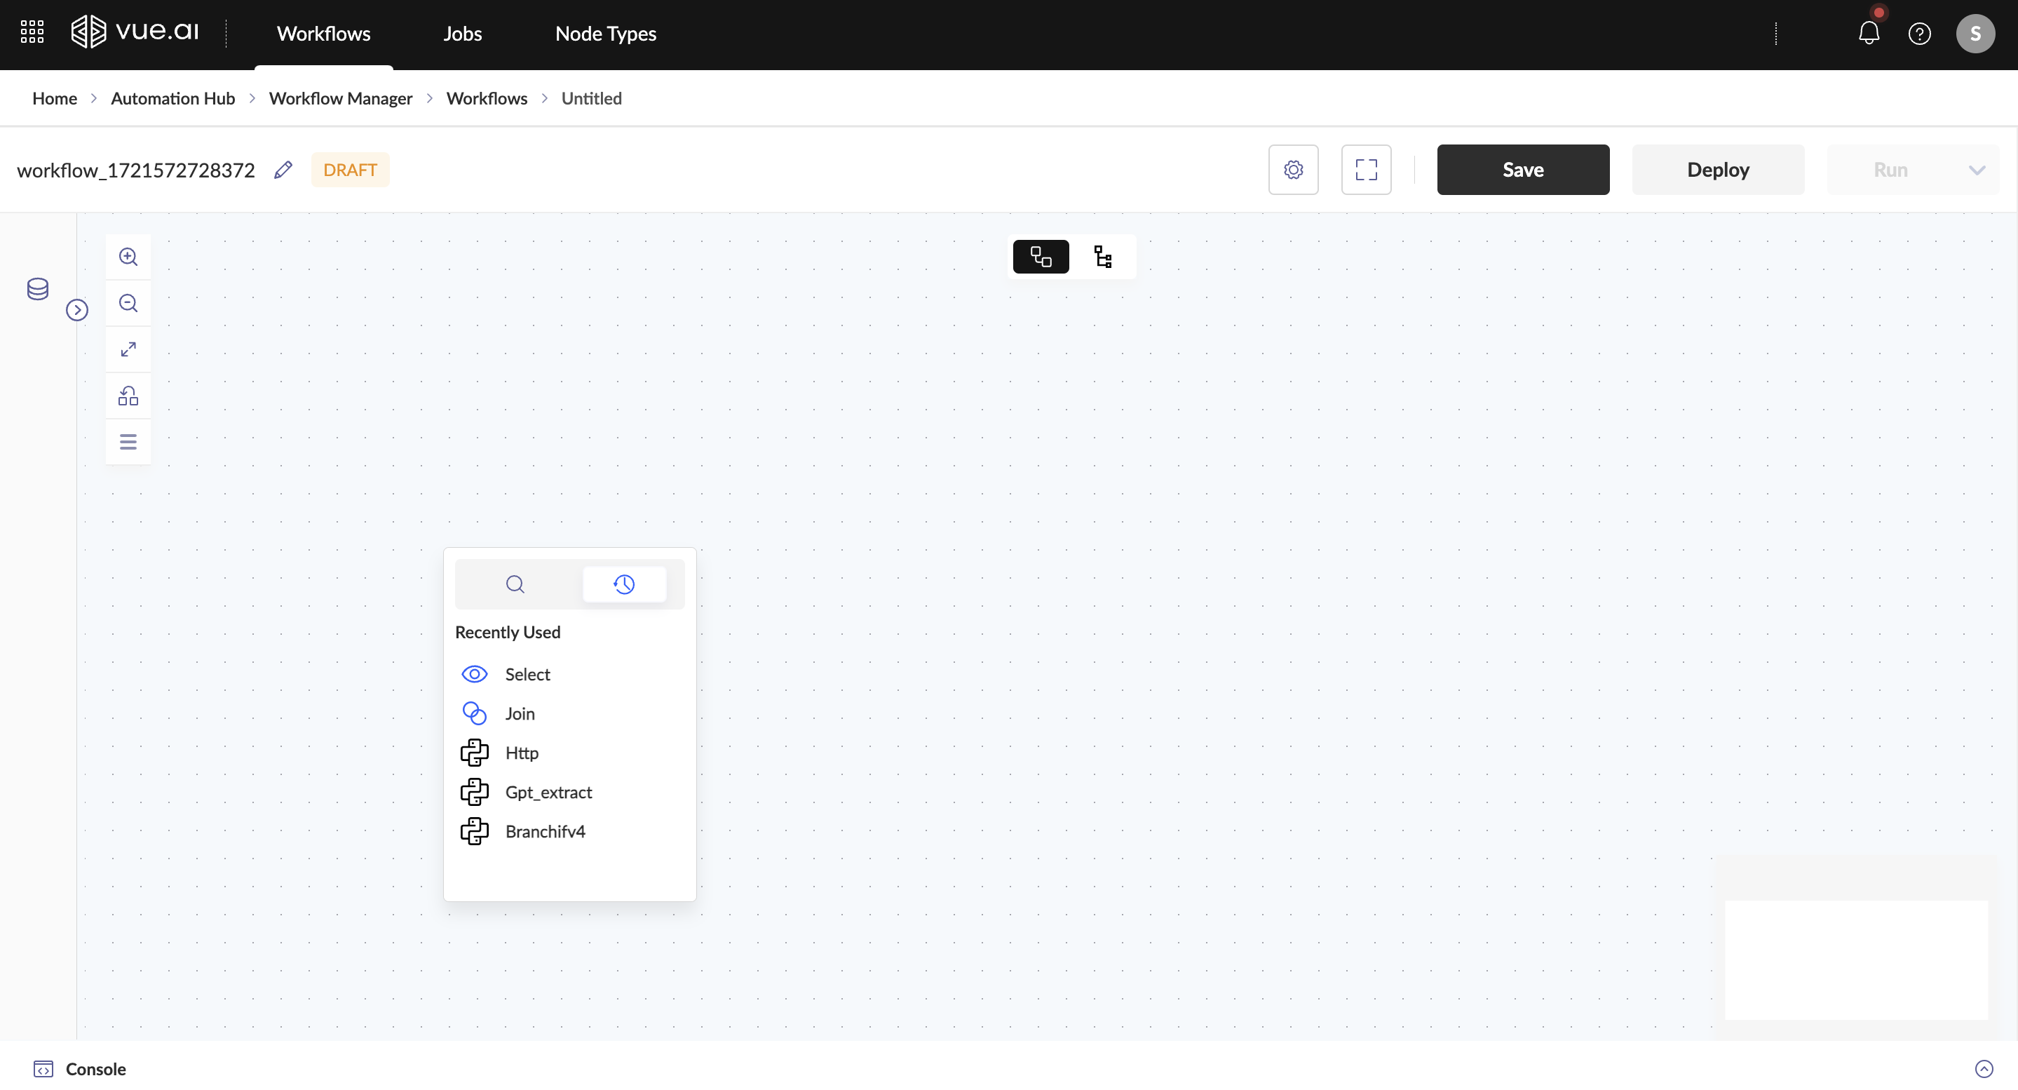This screenshot has height=1090, width=2018.
Task: Add the Gpt_extract node from list
Action: pyautogui.click(x=548, y=792)
